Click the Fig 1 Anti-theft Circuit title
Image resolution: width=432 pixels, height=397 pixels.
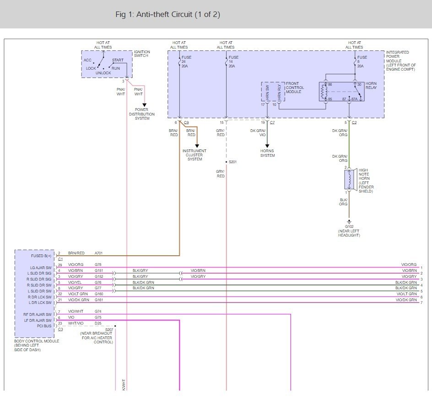(x=167, y=15)
